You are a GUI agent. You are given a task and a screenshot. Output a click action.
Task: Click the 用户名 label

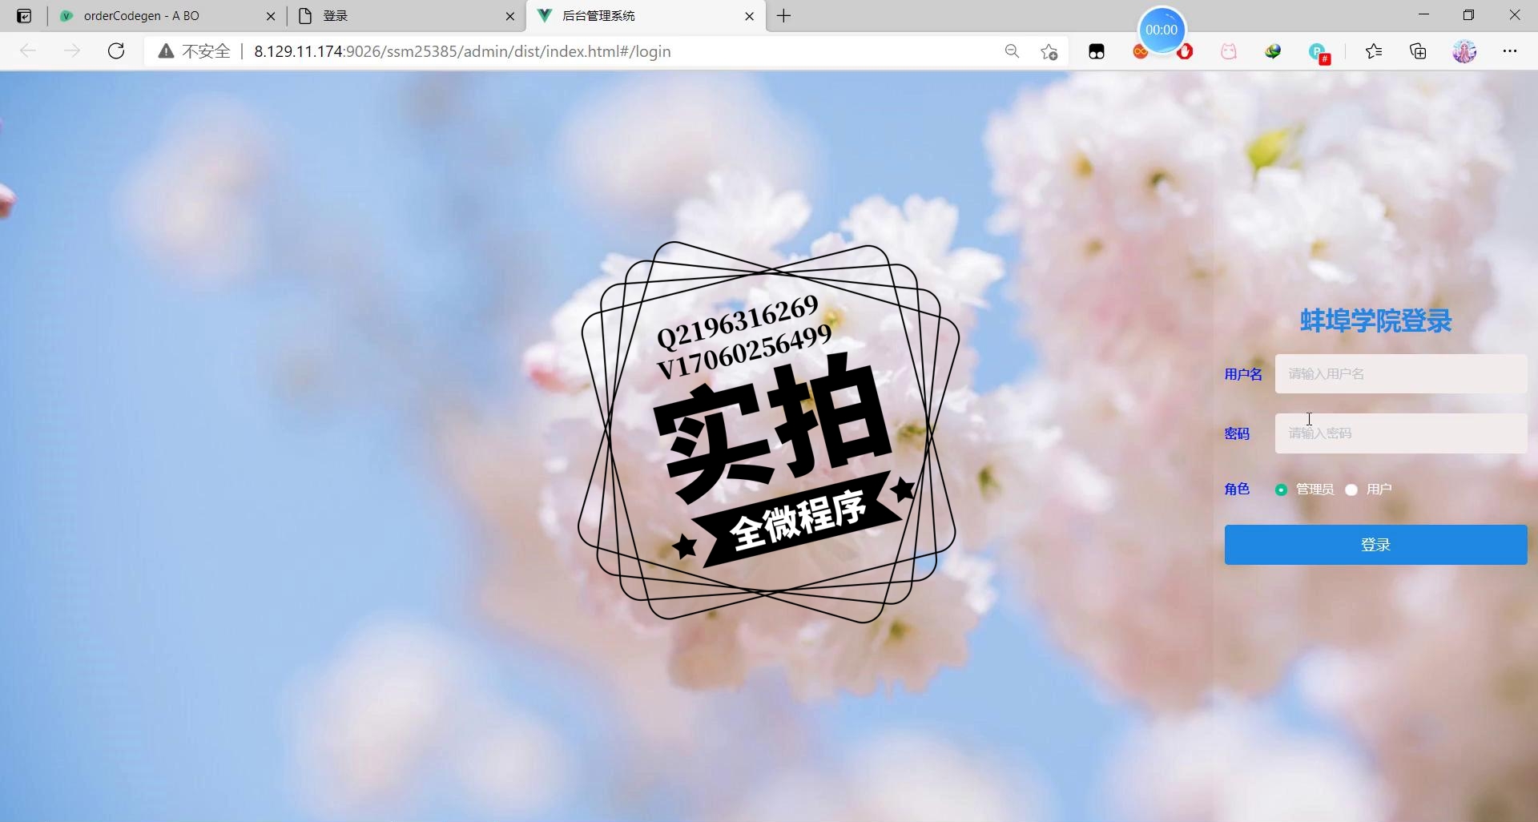tap(1243, 374)
